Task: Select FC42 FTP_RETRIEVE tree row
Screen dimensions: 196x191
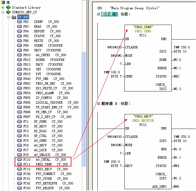Action: click(x=45, y=183)
